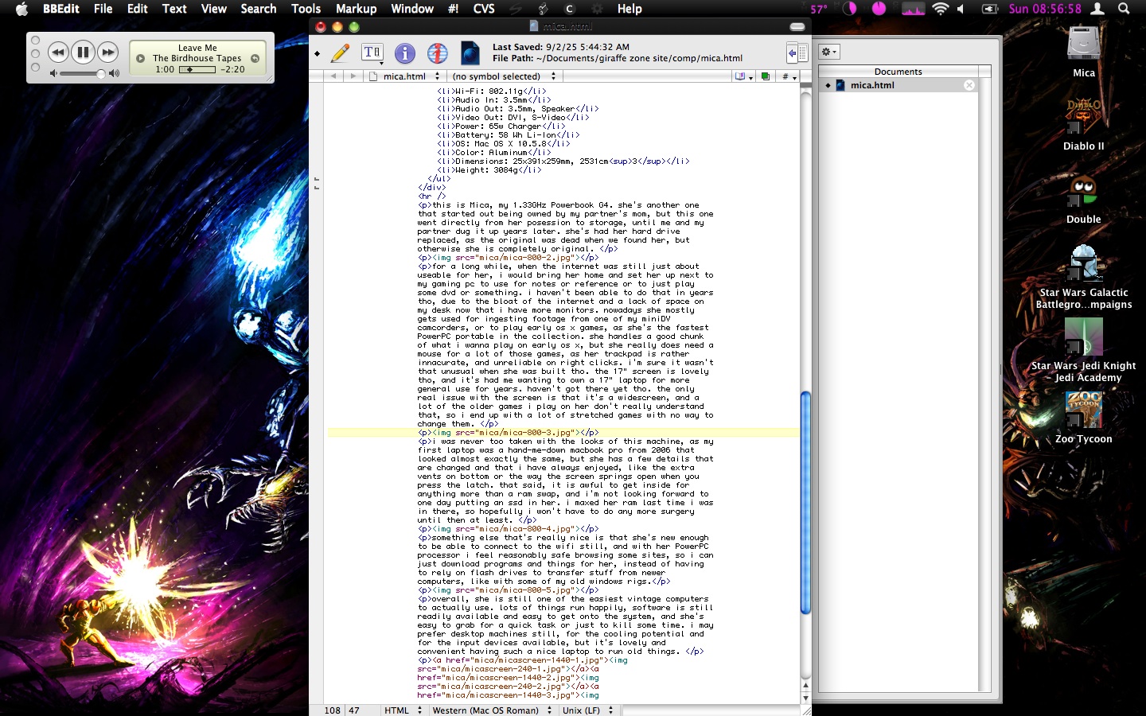The image size is (1146, 716).
Task: Click the documents drawer icon
Action: coord(797,53)
